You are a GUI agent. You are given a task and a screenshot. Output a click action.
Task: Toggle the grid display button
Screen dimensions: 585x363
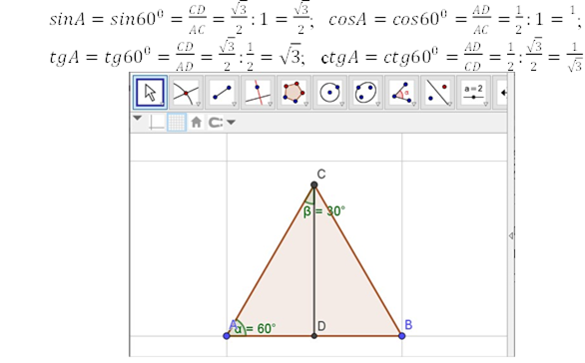pos(177,123)
